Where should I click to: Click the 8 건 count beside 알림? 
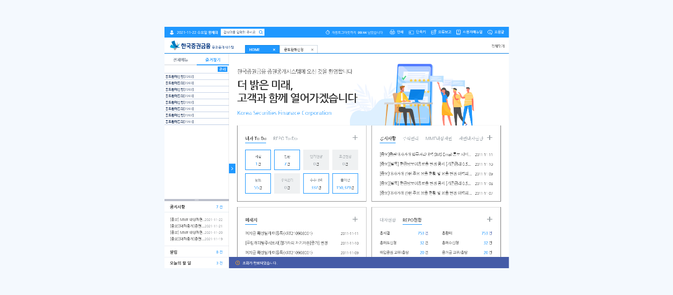point(219,252)
